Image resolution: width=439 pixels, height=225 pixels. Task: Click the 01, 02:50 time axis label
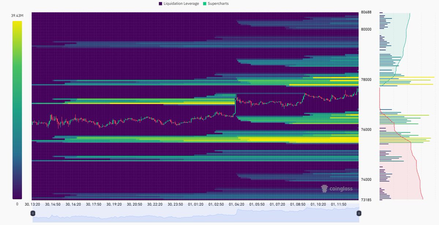216,204
